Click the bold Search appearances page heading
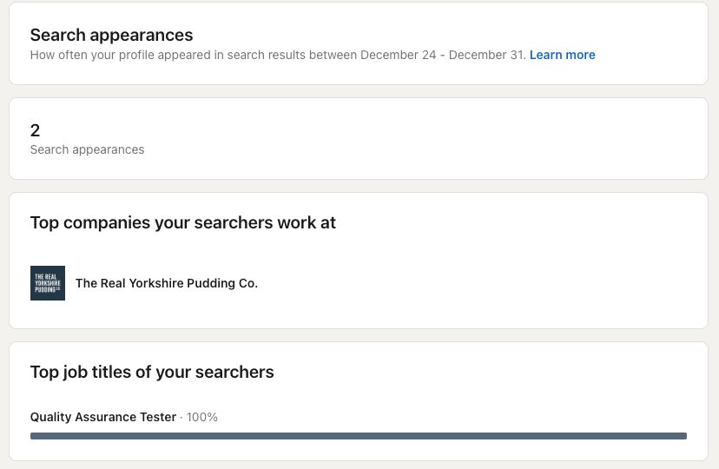This screenshot has width=719, height=469. point(111,36)
